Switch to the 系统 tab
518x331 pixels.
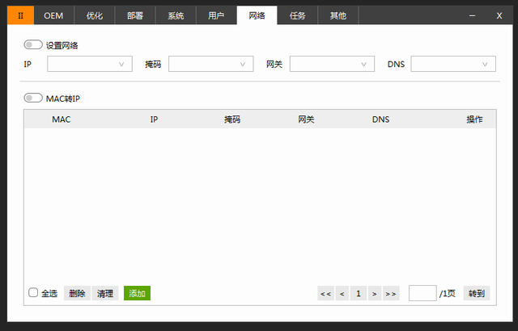click(176, 15)
